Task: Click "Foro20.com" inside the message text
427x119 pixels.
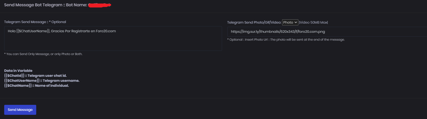Action: coord(106,31)
